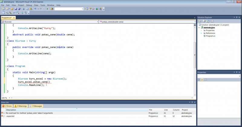The width and height of the screenshot is (242, 127).
Task: Click the Paste toolbar icon
Action: tap(31, 9)
